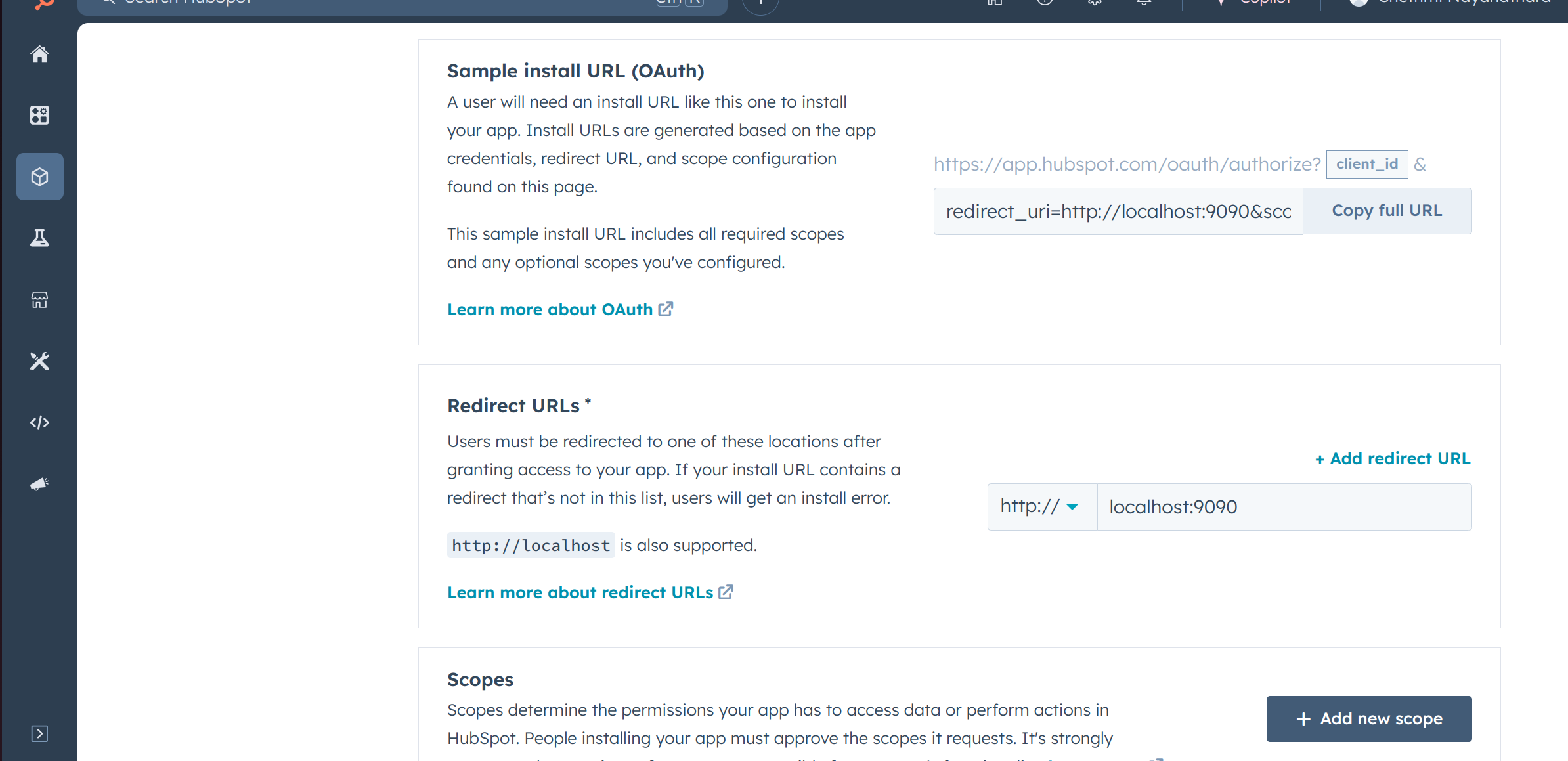Image resolution: width=1568 pixels, height=761 pixels.
Task: Click the + Add redirect URL link
Action: (x=1393, y=458)
